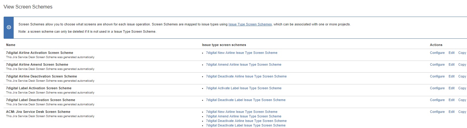Copy 7digital Airline Activation Screen Scheme

coord(462,53)
